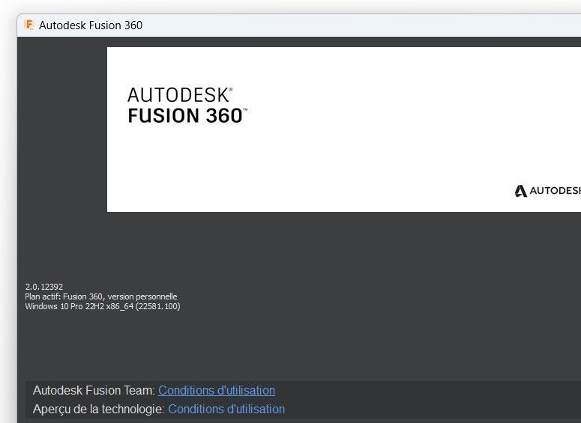Open Autodesk Fusion Team Conditions d'utilisation link
581x423 pixels.
coord(217,390)
